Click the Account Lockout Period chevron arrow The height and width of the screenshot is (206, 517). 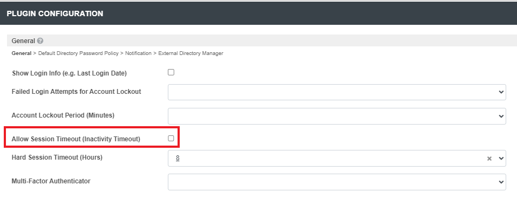coord(501,116)
